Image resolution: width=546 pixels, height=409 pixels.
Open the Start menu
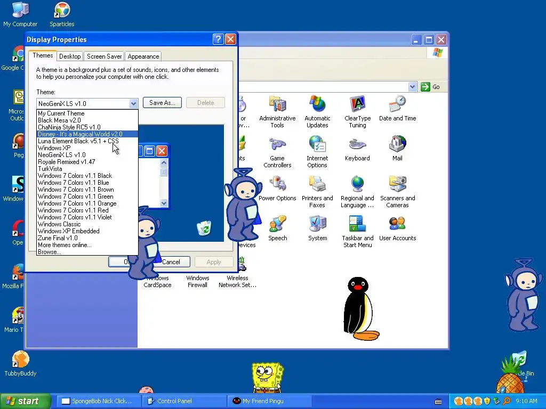click(25, 401)
